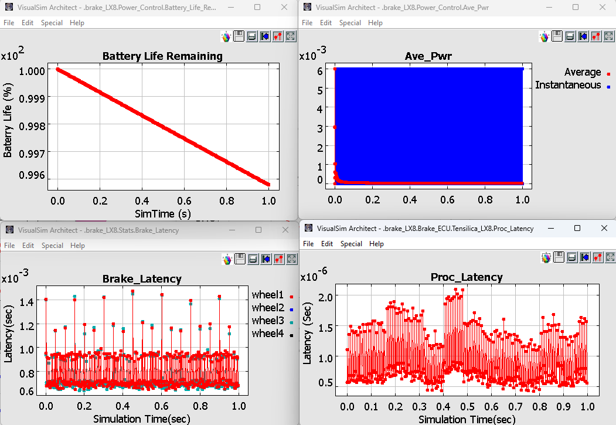616x425 pixels.
Task: Click the red wheel1 legend marker
Action: pos(291,297)
